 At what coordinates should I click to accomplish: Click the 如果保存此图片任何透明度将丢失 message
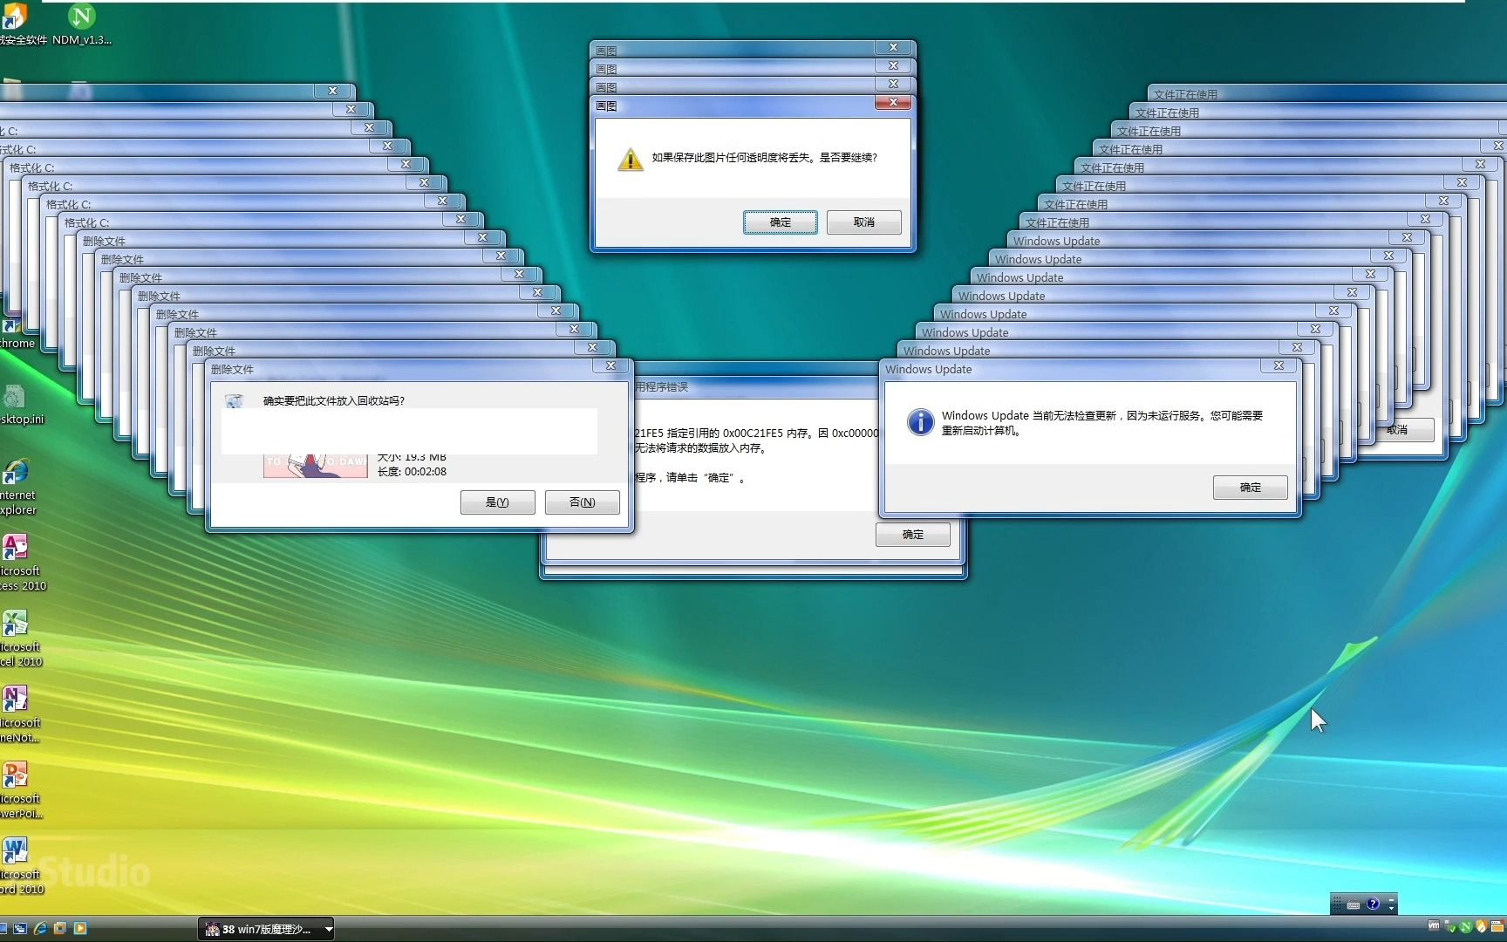click(x=765, y=158)
